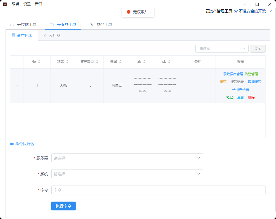Click the 云数据库管理 link

(x=233, y=74)
